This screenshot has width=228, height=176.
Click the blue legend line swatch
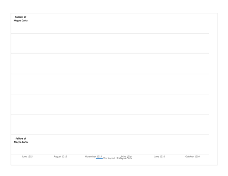click(x=99, y=158)
